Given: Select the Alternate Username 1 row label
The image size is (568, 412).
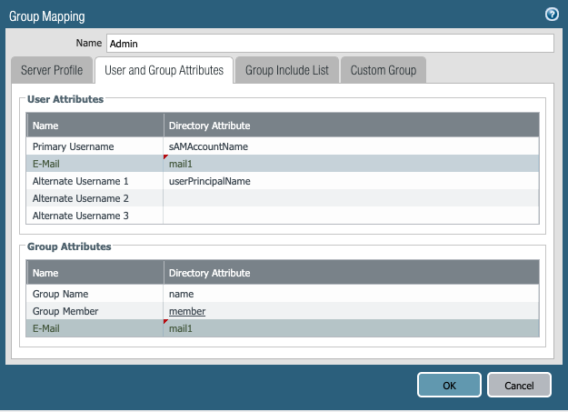Looking at the screenshot, I should click(95, 181).
